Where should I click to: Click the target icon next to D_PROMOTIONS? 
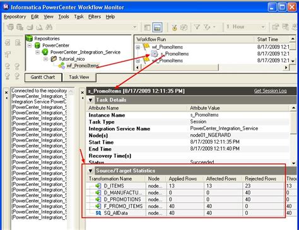point(98,199)
